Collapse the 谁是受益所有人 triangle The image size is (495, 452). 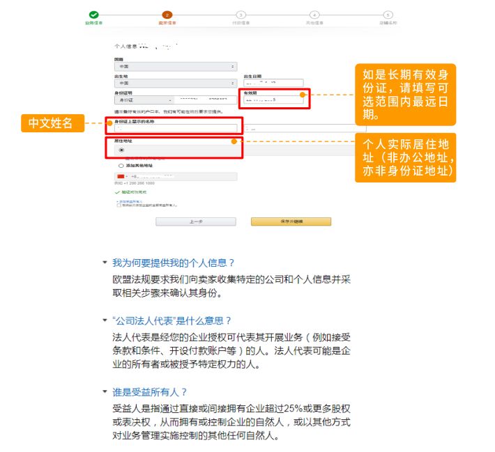[x=105, y=391]
